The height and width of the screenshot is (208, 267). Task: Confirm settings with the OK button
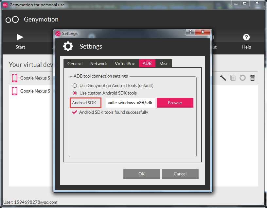pos(141,174)
